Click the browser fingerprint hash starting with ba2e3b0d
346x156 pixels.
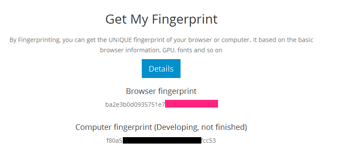point(135,105)
